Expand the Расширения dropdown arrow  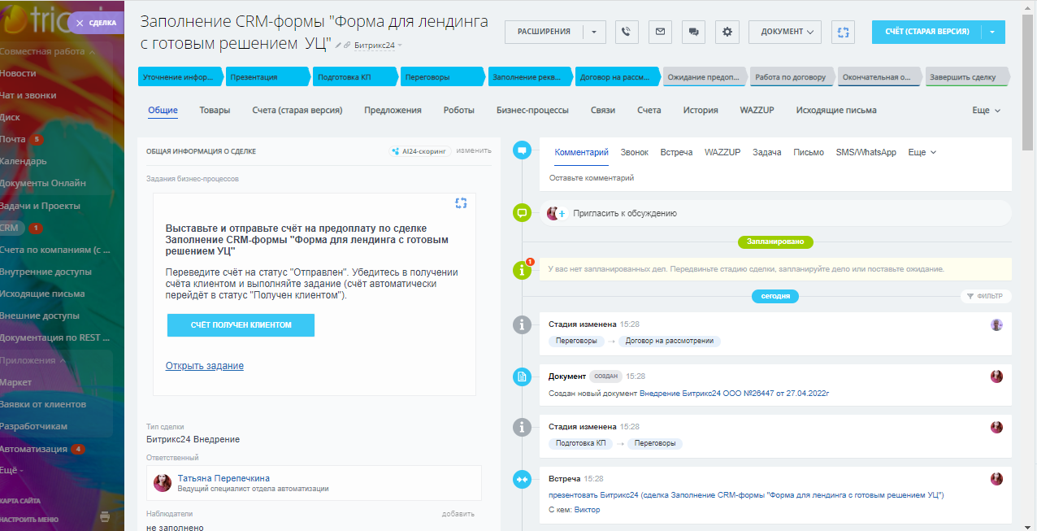[x=593, y=32]
